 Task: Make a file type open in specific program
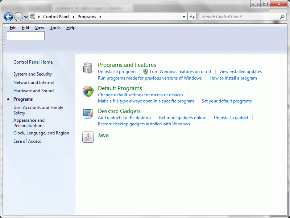[x=146, y=101]
